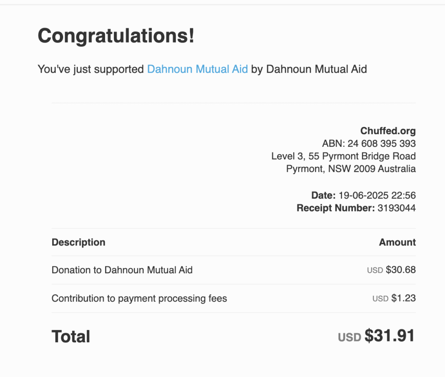Viewport: 445px width, 377px height.
Task: Click the receipt number 3193044
Action: (x=397, y=208)
